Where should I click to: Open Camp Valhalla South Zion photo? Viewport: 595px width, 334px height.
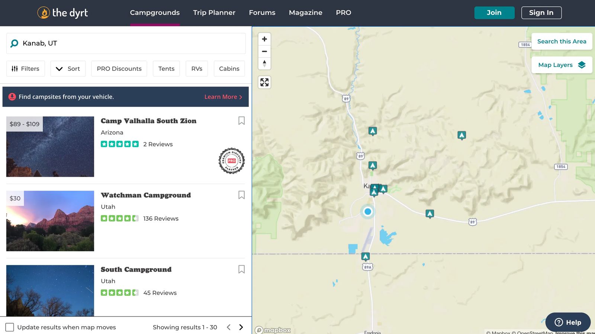(50, 147)
